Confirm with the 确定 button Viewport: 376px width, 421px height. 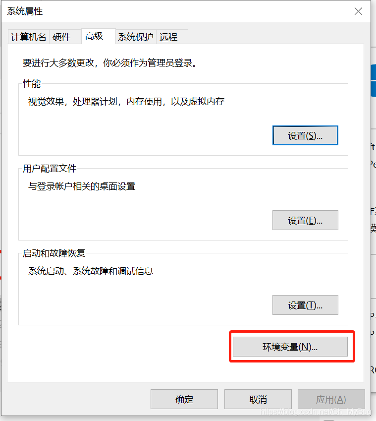(x=184, y=399)
